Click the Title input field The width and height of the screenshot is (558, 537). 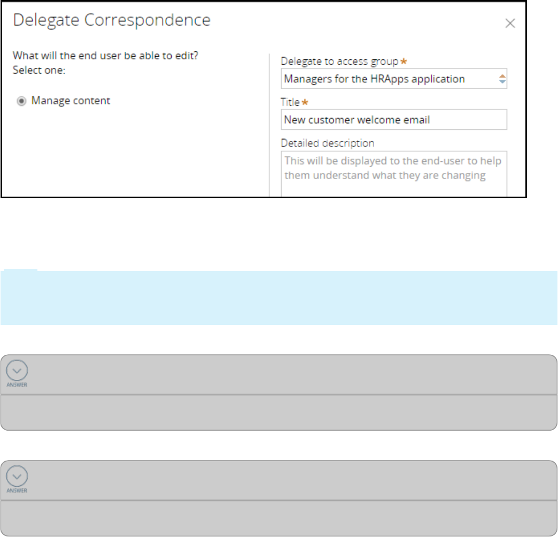(393, 120)
